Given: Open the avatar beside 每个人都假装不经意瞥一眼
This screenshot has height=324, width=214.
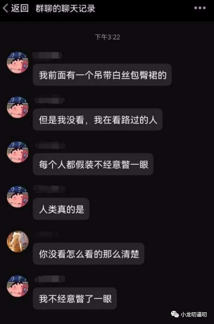Looking at the screenshot, I should pyautogui.click(x=18, y=152).
